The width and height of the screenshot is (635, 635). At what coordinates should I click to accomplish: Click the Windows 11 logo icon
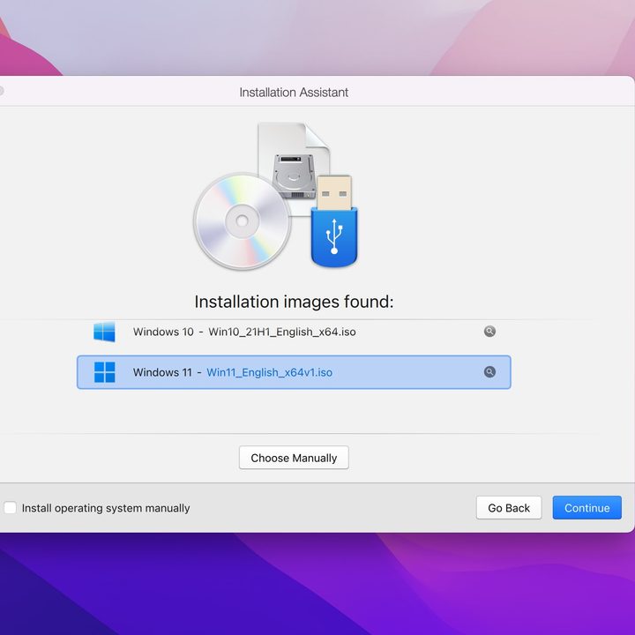(104, 372)
